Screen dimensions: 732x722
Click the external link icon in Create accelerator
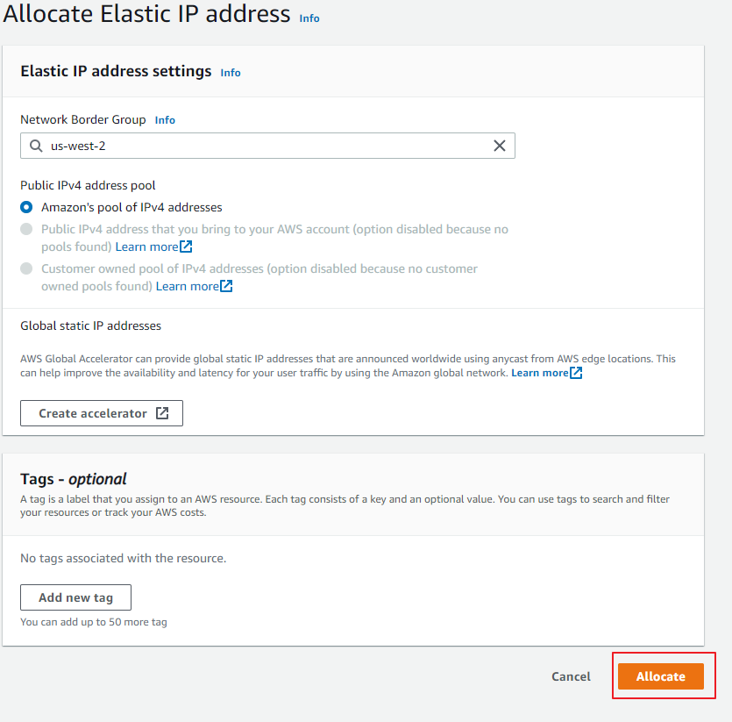[x=162, y=413]
